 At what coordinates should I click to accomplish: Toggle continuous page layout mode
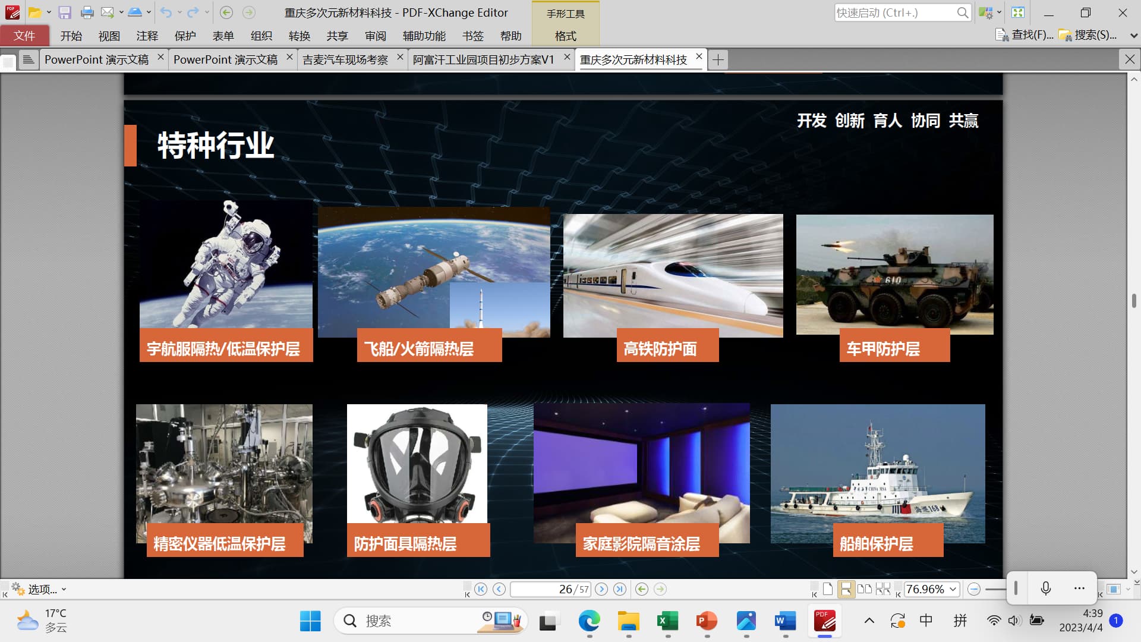coord(846,589)
